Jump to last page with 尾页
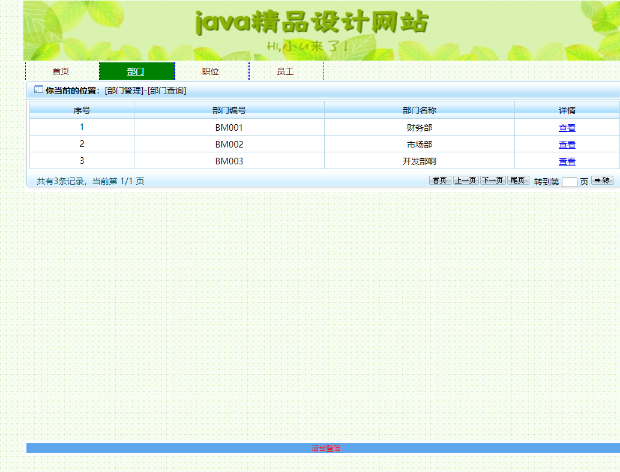The image size is (620, 472). [x=518, y=181]
